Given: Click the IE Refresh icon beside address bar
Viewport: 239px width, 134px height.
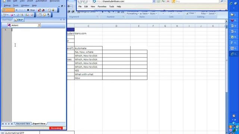Looking at the screenshot, I should coord(163,1).
